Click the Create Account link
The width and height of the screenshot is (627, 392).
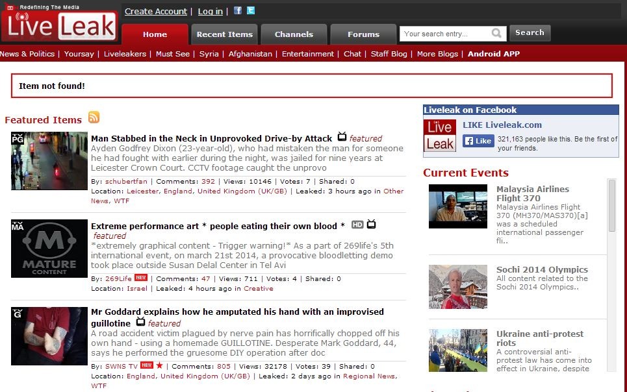[156, 11]
